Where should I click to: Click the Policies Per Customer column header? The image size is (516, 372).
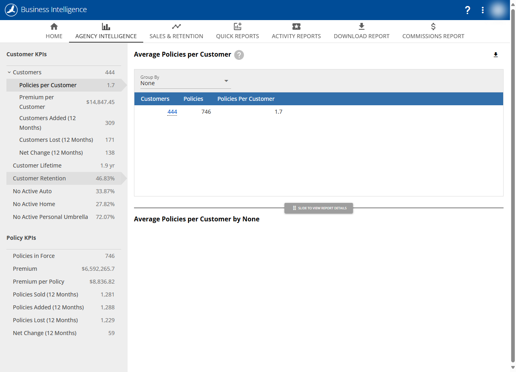tap(246, 99)
